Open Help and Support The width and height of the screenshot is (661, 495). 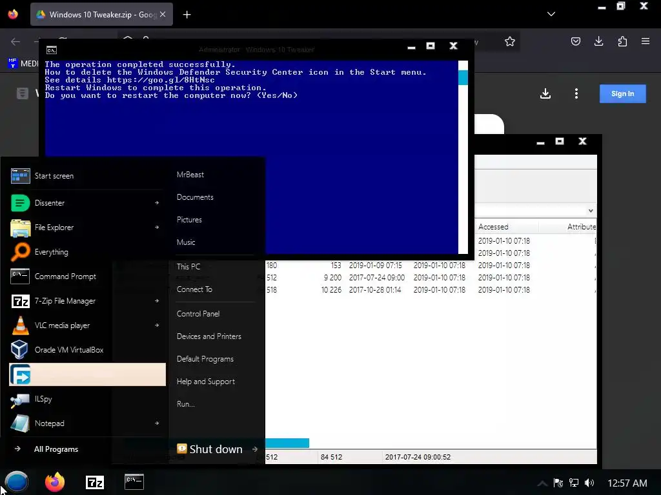tap(206, 382)
